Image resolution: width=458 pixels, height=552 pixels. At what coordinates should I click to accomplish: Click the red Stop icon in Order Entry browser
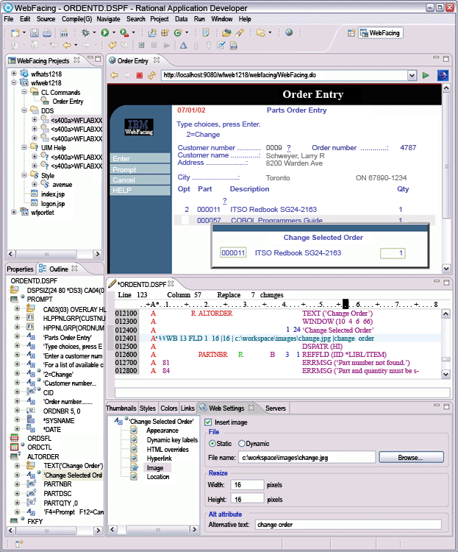[139, 75]
